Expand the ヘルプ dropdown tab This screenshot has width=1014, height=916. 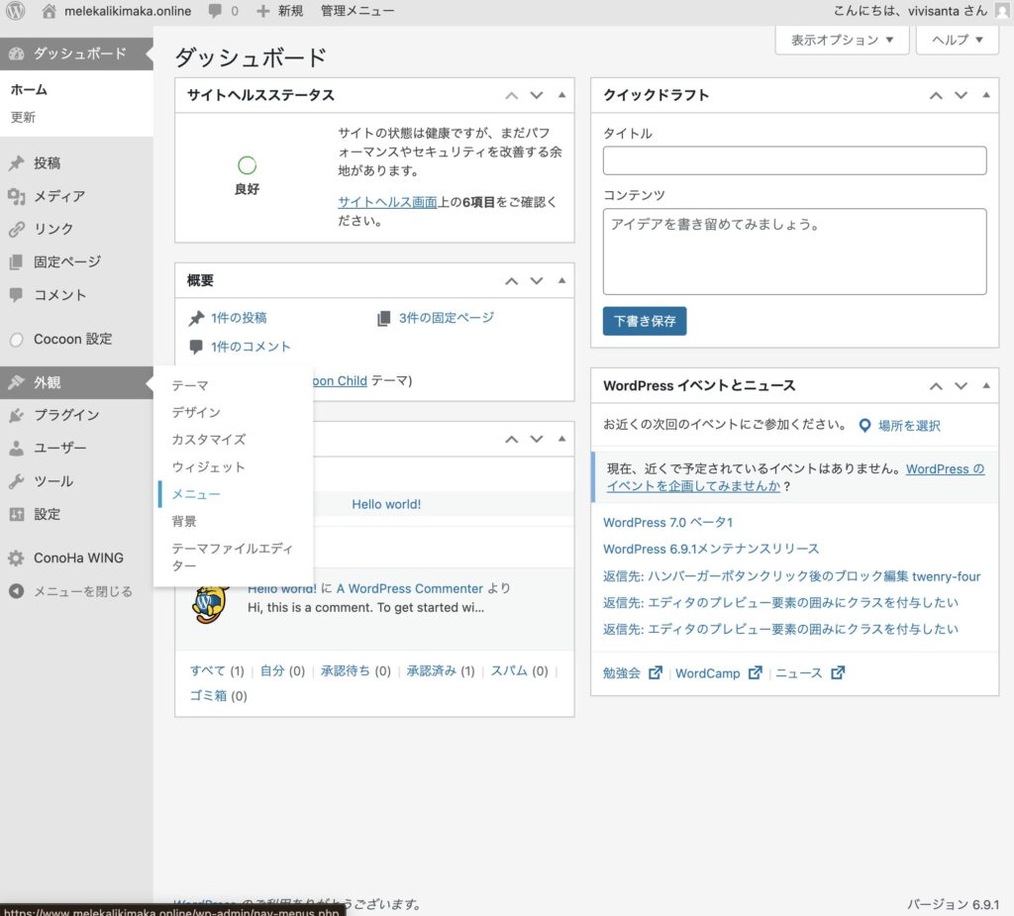(x=957, y=40)
